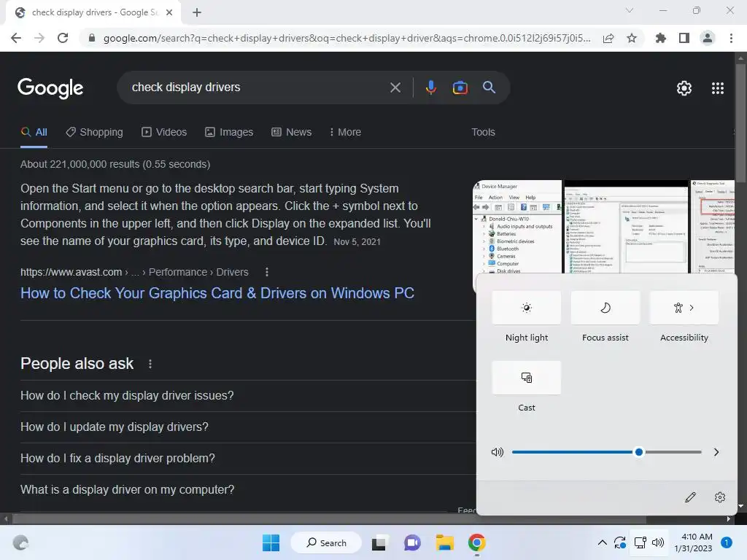Open the Chrome profile avatar
The width and height of the screenshot is (747, 560).
pyautogui.click(x=708, y=38)
